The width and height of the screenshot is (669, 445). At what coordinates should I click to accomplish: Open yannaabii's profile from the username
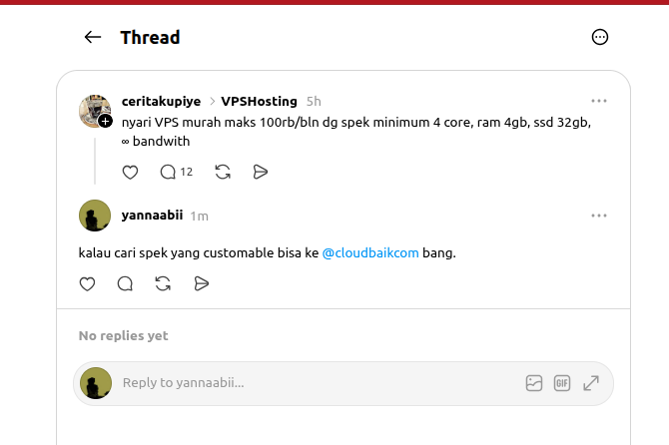pos(152,216)
